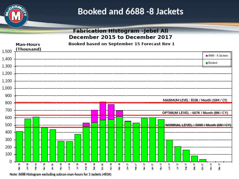Click the McDermott logo
Viewport: 239px width, 179px height.
16,16
